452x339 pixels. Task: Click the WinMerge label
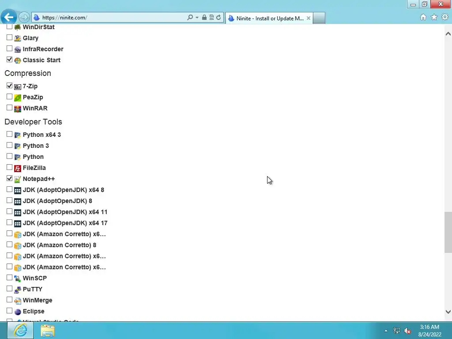38,300
